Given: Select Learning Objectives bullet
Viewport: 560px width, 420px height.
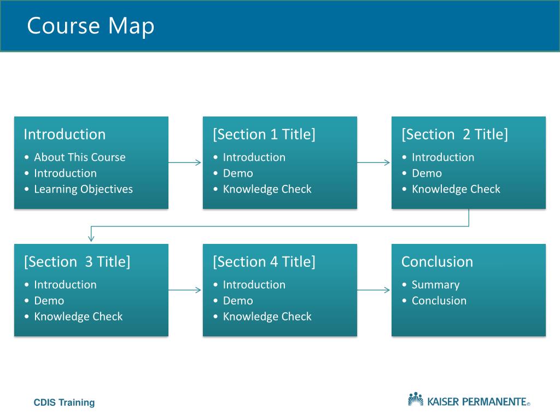Looking at the screenshot, I should (x=83, y=189).
